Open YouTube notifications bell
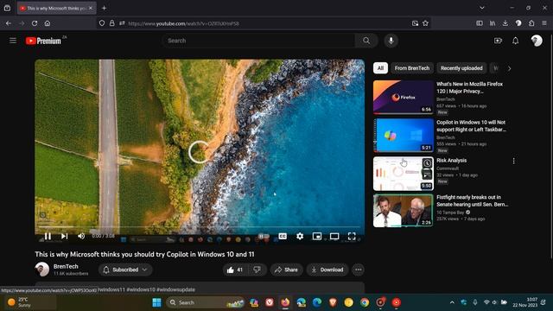Screen dimensions: 553x311 pyautogui.click(x=515, y=41)
